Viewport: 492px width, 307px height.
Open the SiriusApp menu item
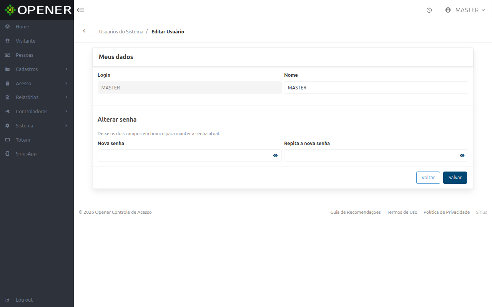(37, 153)
